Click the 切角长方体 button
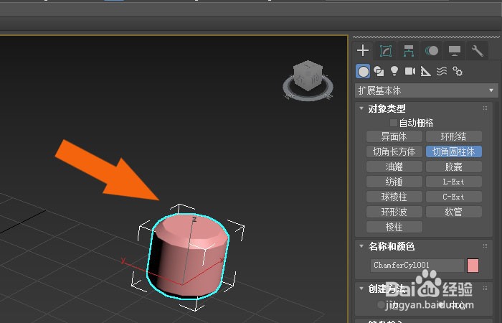This screenshot has width=502, height=323. point(394,151)
